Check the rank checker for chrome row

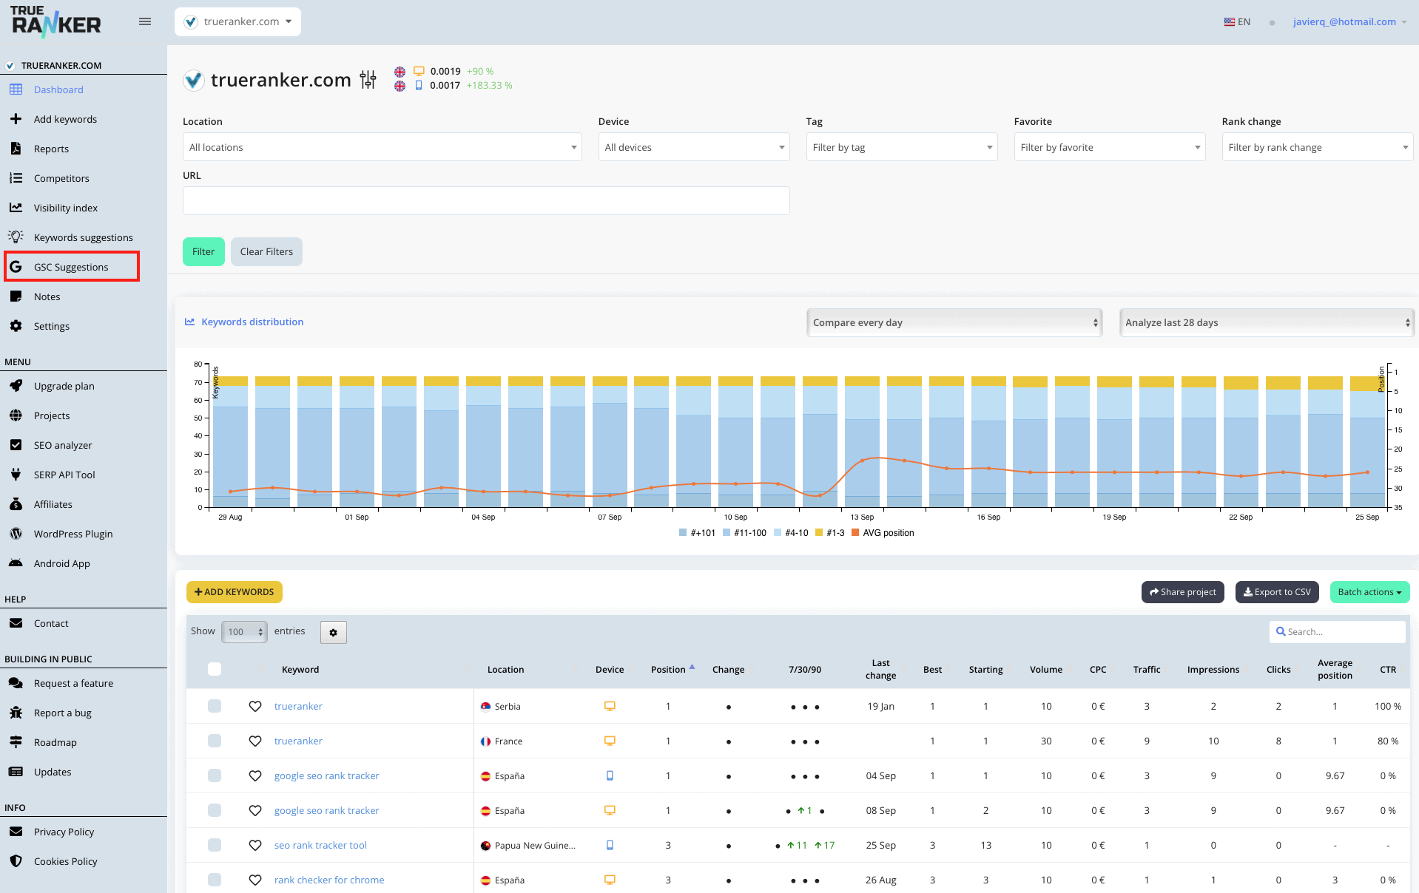(215, 880)
